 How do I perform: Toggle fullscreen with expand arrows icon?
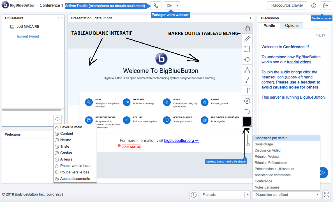coord(327,194)
